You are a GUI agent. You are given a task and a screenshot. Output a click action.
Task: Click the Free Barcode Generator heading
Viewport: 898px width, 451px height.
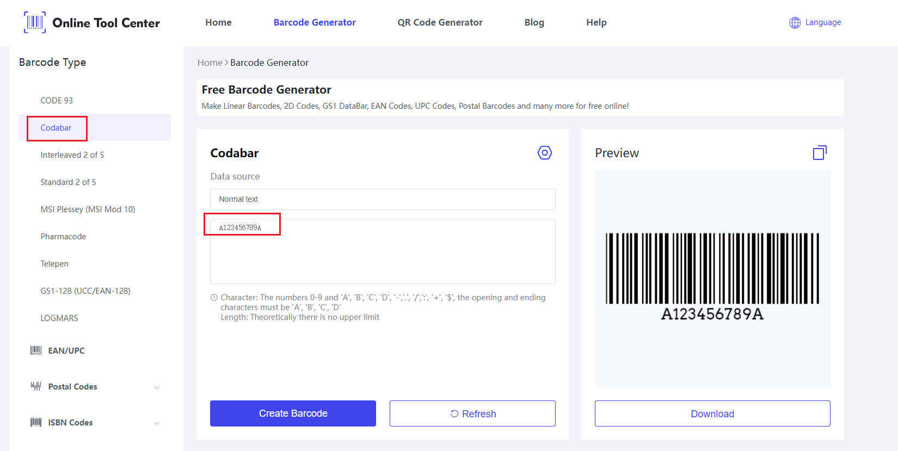[266, 90]
